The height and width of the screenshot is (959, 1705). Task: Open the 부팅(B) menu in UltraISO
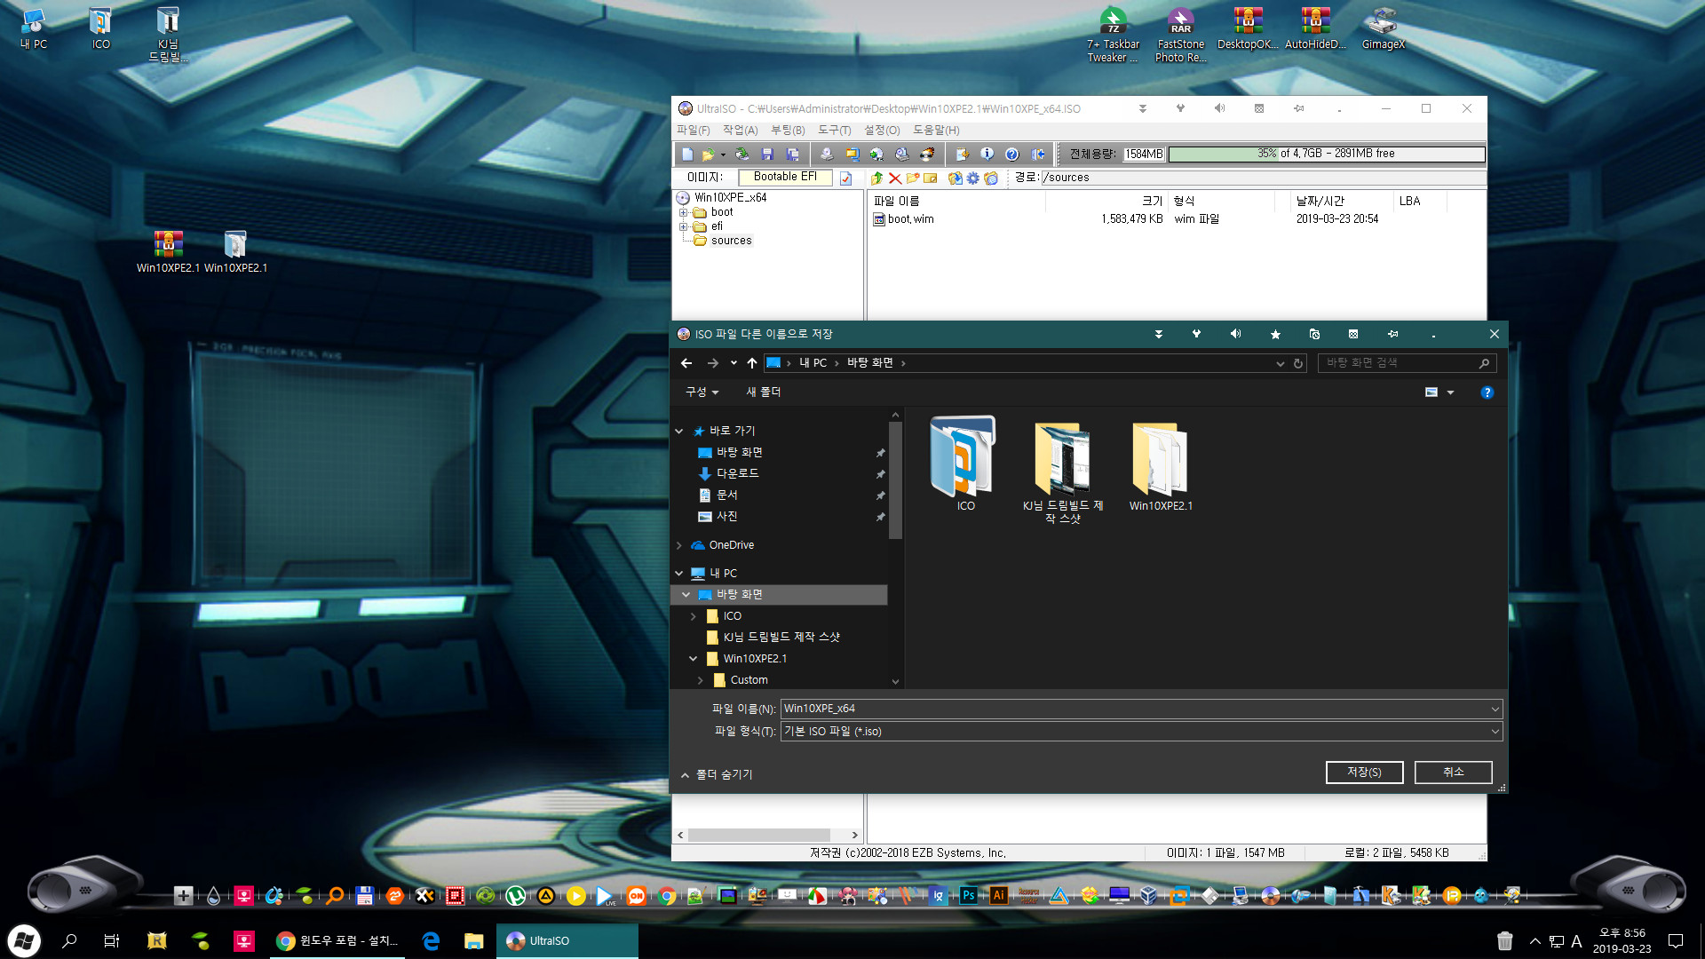click(x=788, y=131)
